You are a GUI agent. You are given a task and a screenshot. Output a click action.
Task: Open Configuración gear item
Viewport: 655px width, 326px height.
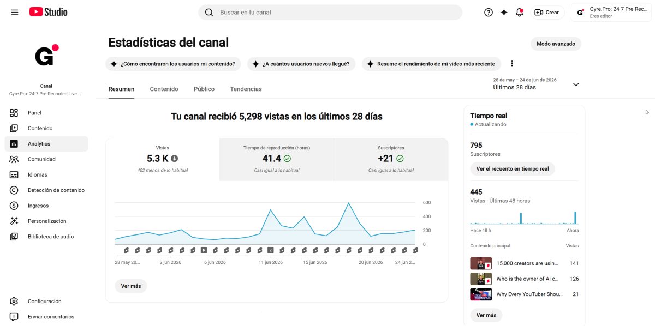point(46,301)
